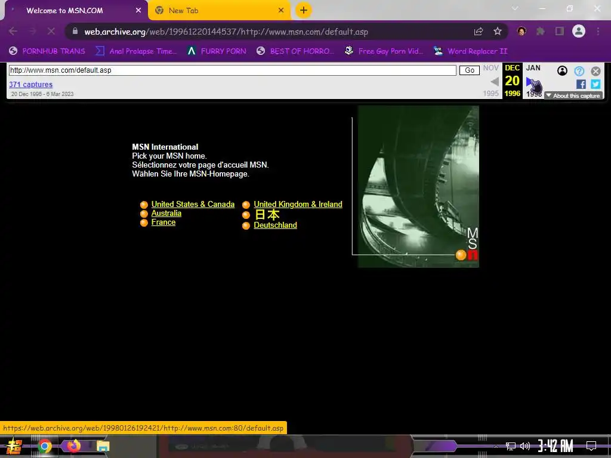Open the Wayback help question icon
611x458 pixels.
pos(579,71)
